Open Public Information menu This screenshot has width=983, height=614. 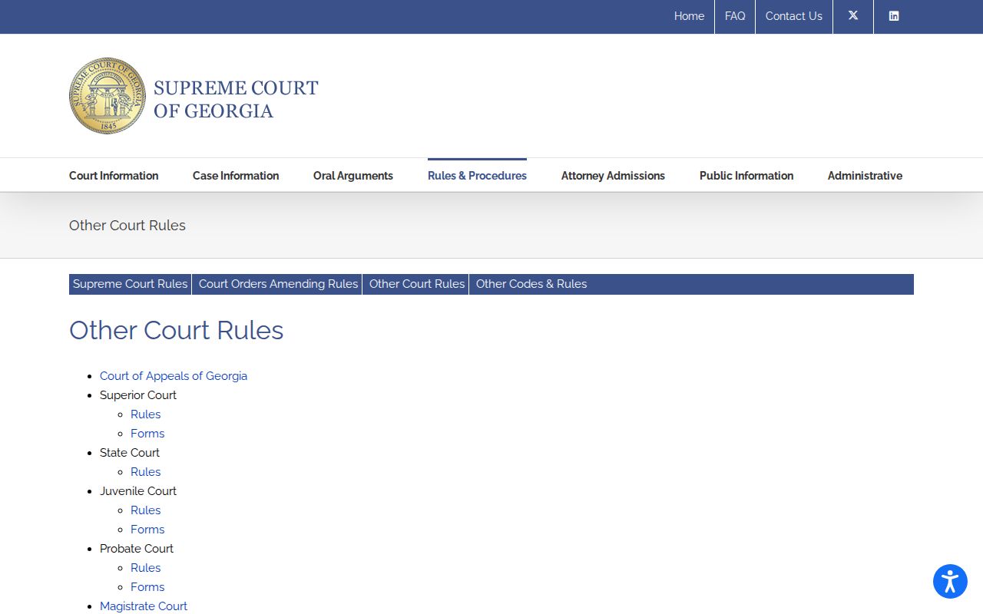tap(746, 176)
